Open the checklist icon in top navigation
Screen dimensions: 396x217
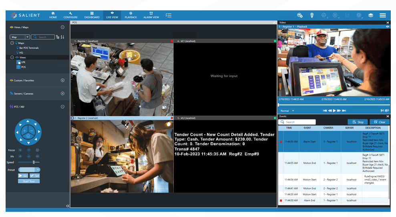tap(169, 15)
